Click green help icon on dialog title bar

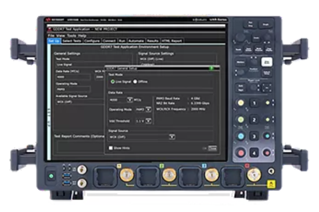point(212,68)
